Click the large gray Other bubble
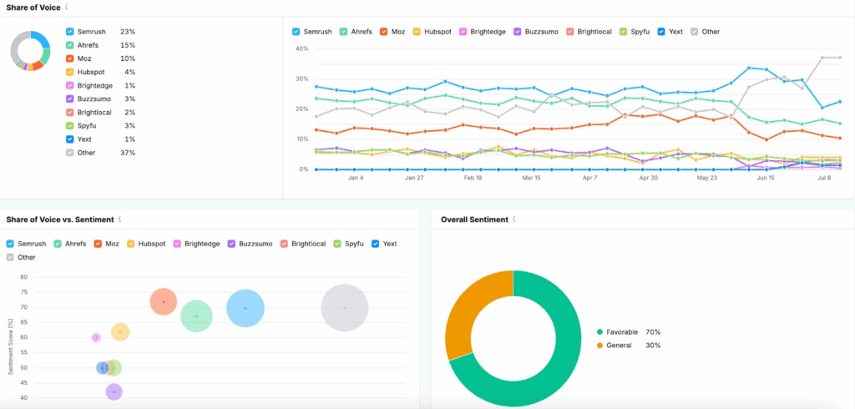This screenshot has height=409, width=855. click(344, 308)
